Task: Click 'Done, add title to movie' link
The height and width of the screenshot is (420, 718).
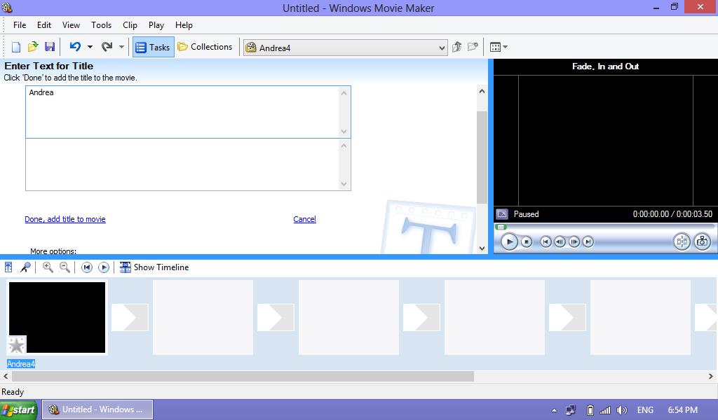Action: click(65, 219)
